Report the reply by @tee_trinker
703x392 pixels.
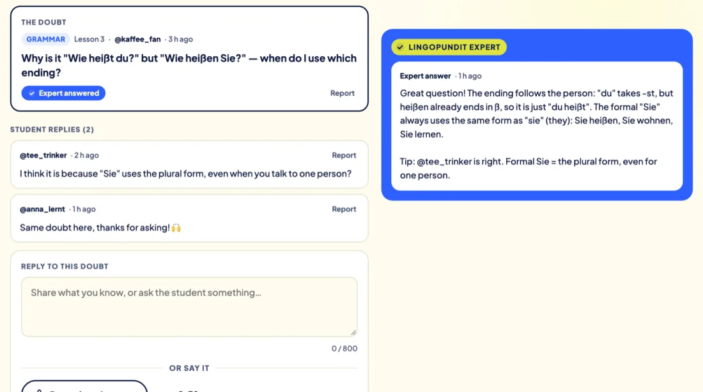344,155
